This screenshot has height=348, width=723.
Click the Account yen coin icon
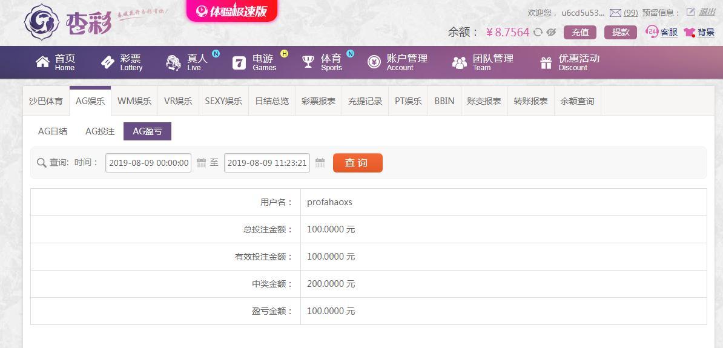click(374, 62)
